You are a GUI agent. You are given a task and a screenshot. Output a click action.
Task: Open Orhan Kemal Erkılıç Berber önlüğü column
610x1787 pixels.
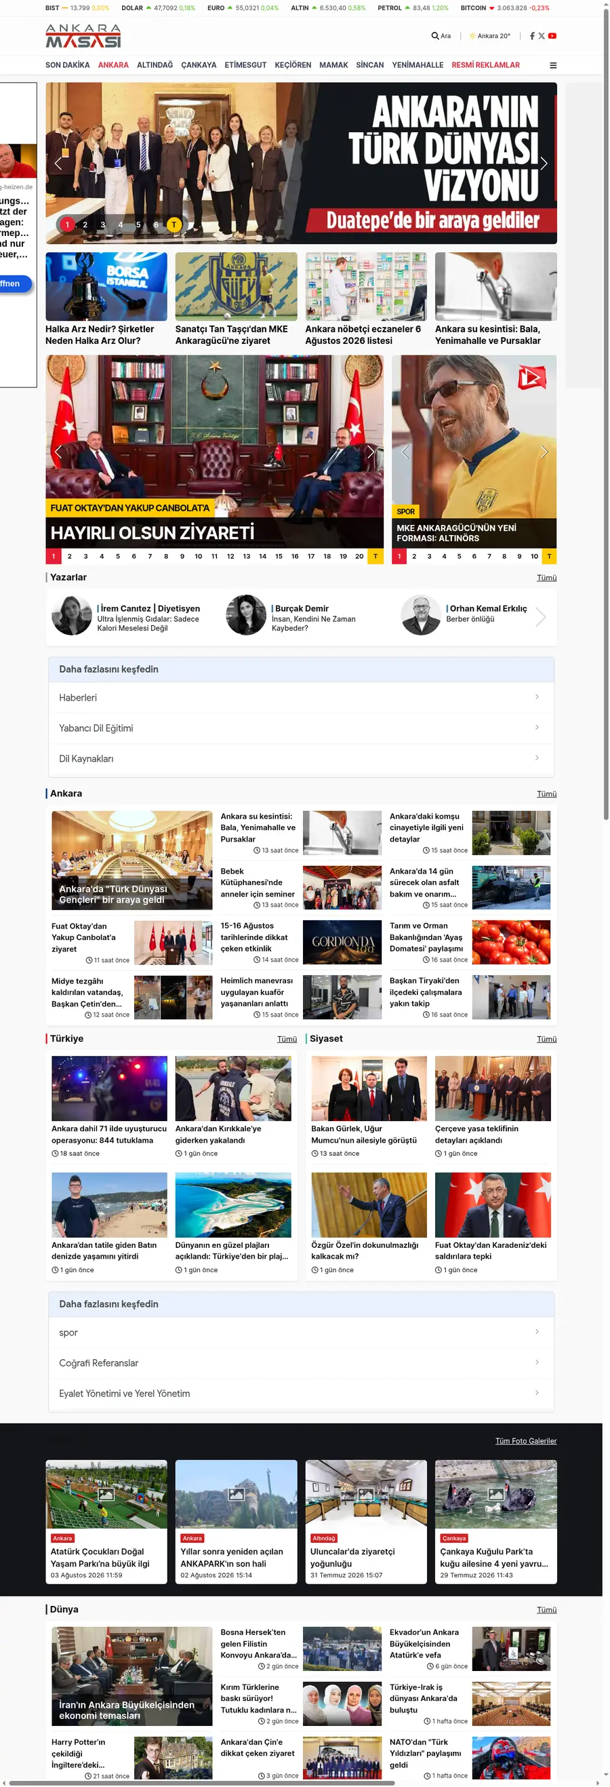point(464,614)
